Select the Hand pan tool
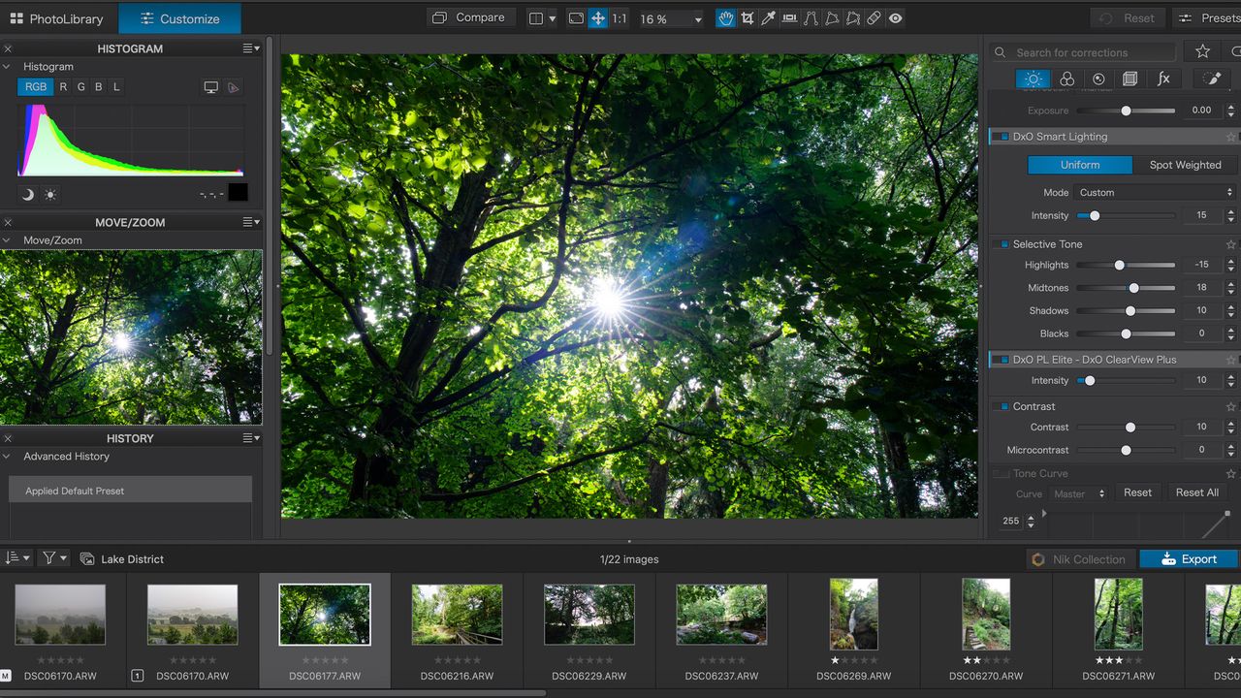 coord(725,18)
